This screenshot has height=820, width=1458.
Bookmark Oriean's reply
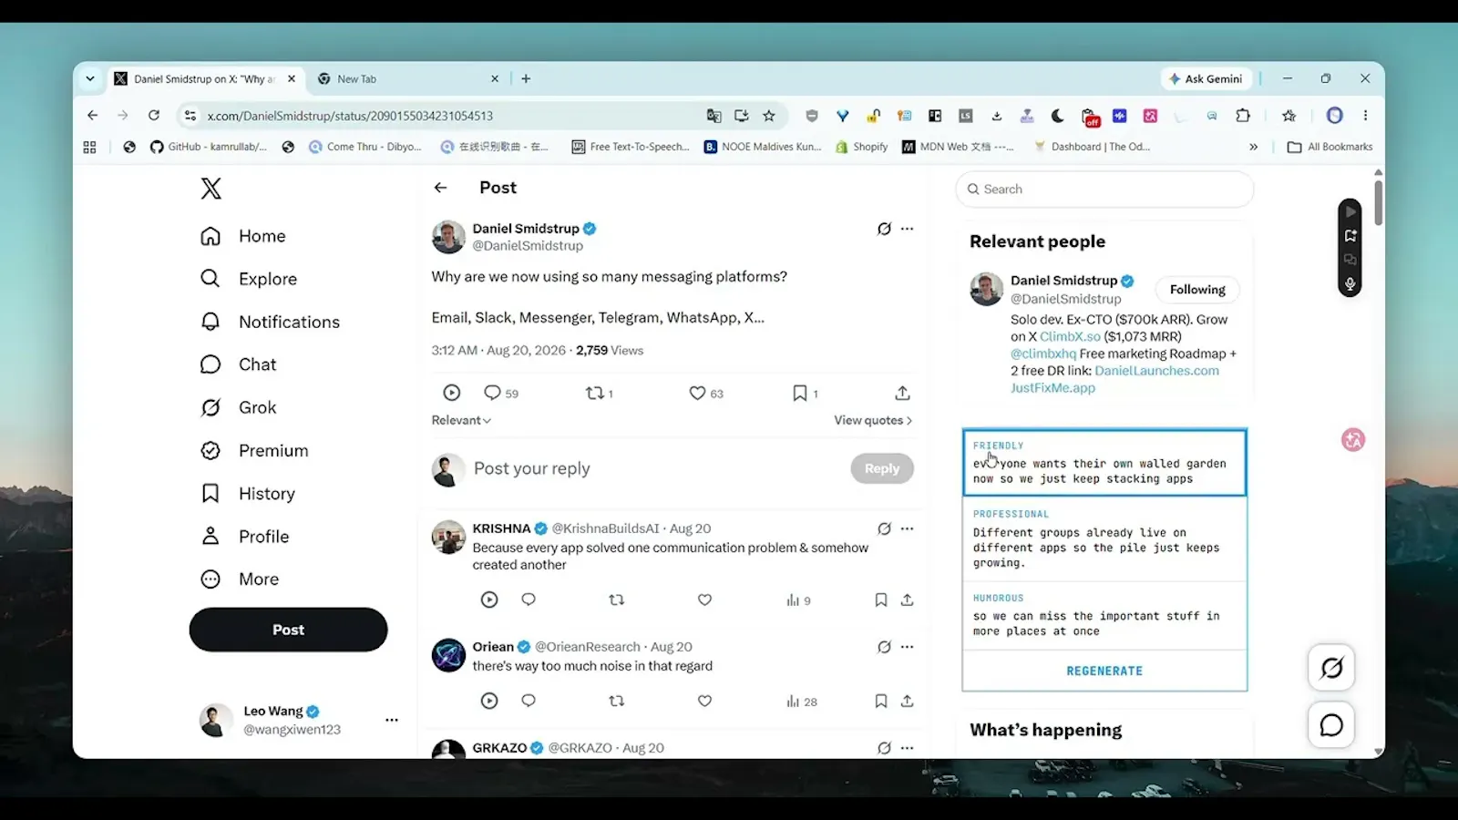tap(881, 701)
